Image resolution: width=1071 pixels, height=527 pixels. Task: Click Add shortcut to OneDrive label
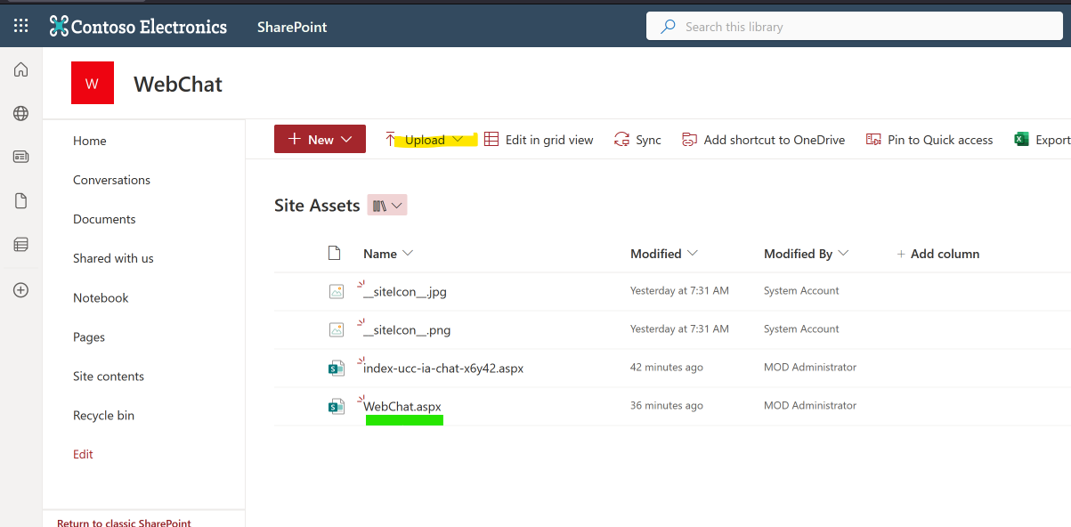pos(775,140)
